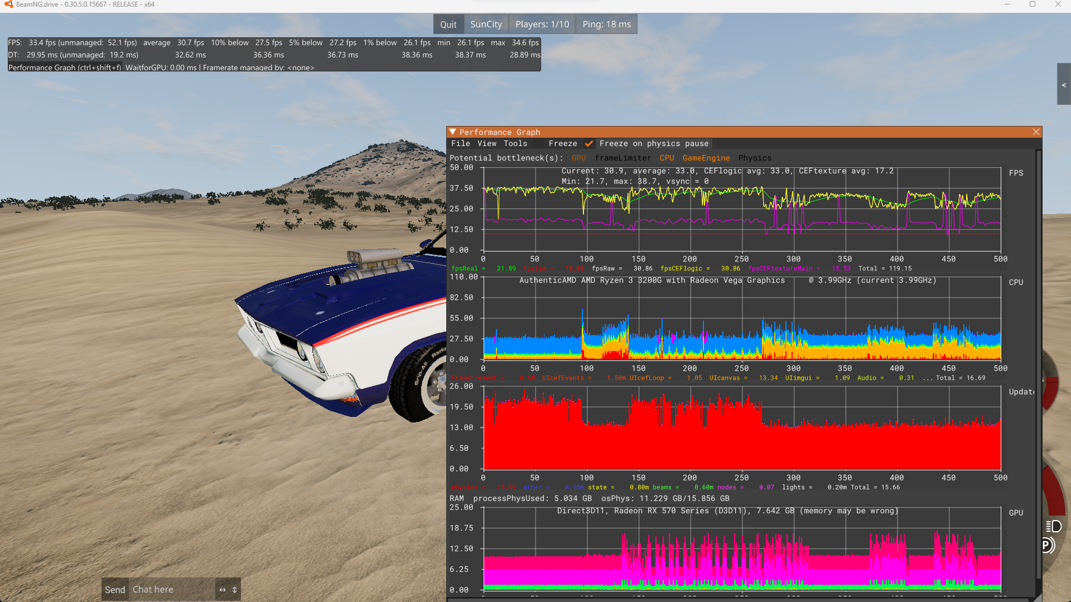The height and width of the screenshot is (602, 1071).
Task: Maximize the BeamNG.drive window
Action: click(1033, 4)
